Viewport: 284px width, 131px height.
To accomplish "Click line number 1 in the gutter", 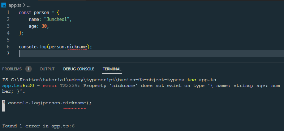I will 8,13.
